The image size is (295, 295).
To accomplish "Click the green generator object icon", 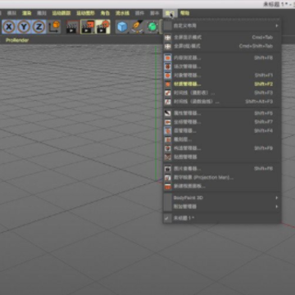I will click(152, 27).
